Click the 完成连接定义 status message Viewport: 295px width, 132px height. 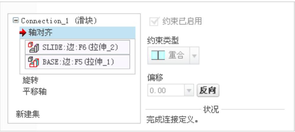tap(173, 119)
